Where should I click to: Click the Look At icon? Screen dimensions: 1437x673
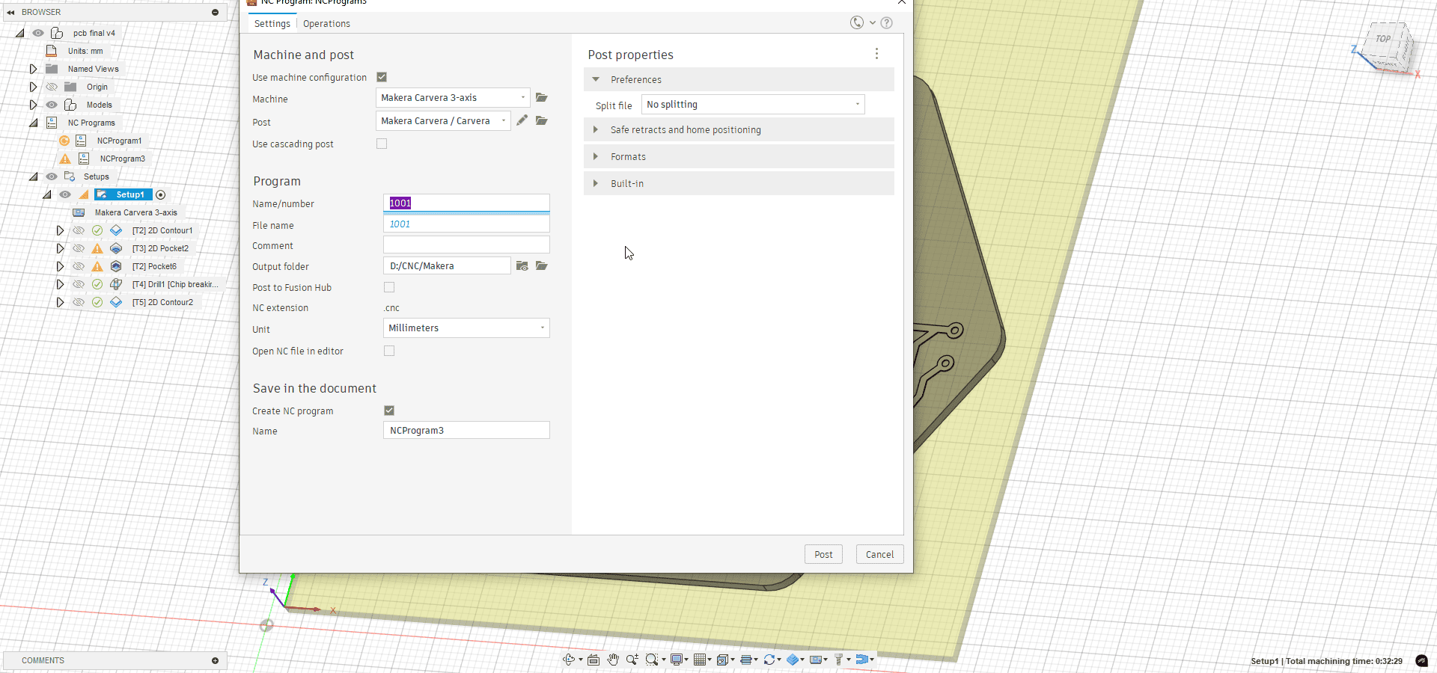[x=594, y=660]
